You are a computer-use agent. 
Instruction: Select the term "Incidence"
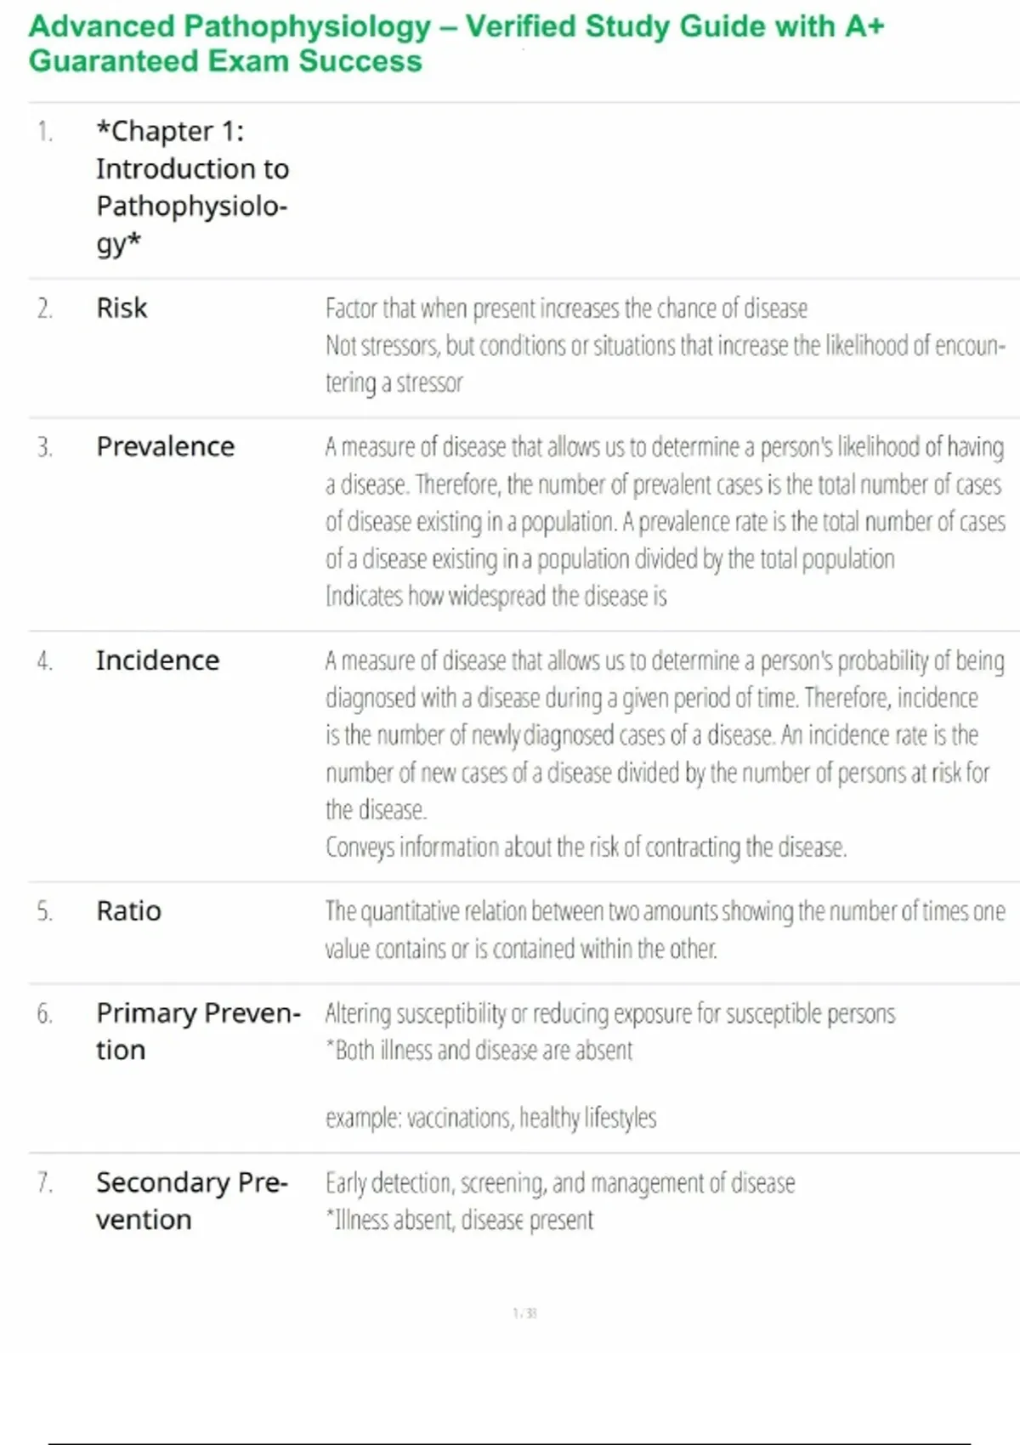point(157,660)
